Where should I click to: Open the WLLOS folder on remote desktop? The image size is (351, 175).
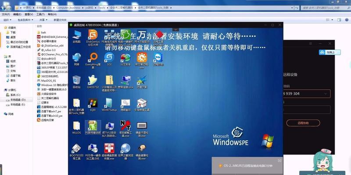click(76, 128)
